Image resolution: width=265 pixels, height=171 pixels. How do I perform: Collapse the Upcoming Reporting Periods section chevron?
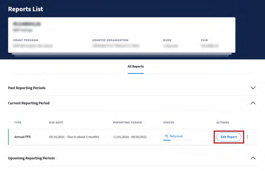[x=253, y=158]
